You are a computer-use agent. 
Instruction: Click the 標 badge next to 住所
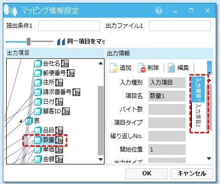59,83
